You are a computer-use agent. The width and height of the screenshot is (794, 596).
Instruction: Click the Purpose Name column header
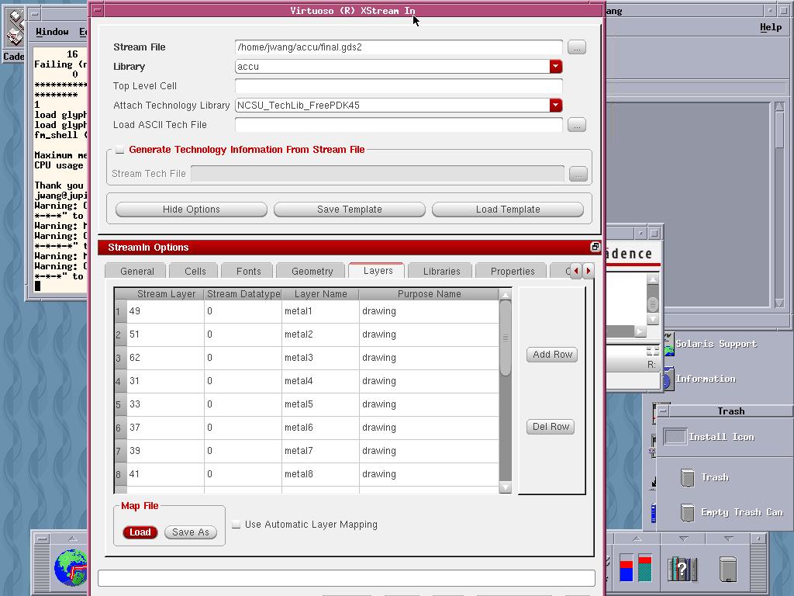429,294
